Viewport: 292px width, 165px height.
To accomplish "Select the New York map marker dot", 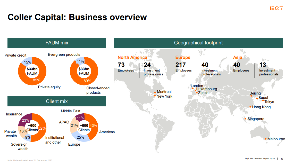I will [155, 96].
